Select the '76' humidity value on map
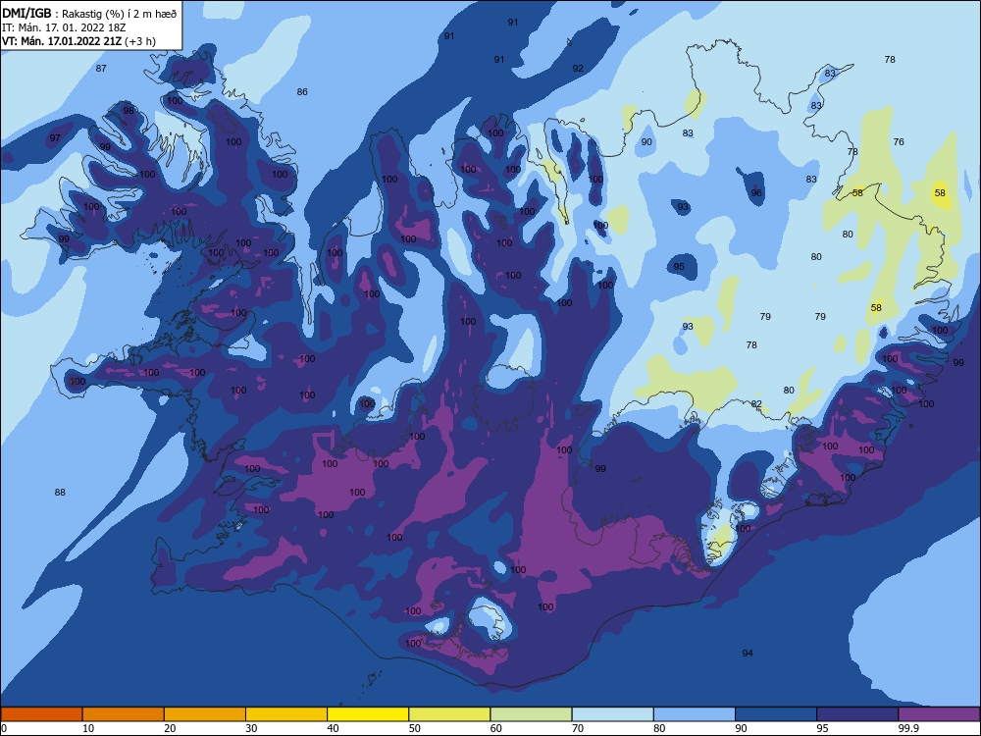Screen dimensions: 981x736 pos(899,142)
